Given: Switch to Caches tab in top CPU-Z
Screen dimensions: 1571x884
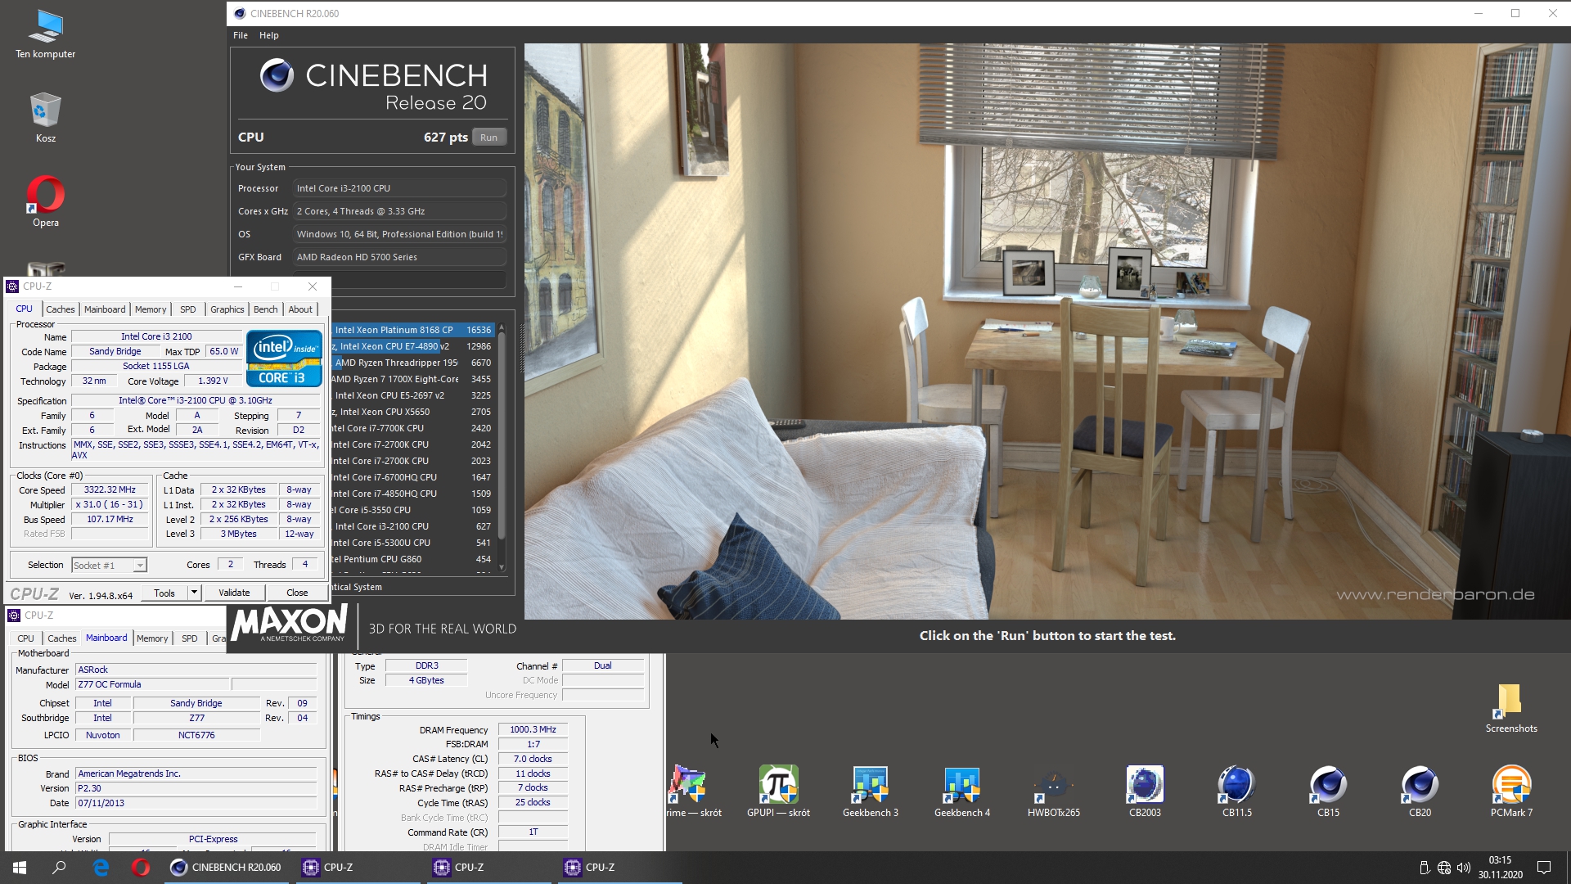Looking at the screenshot, I should click(x=61, y=309).
